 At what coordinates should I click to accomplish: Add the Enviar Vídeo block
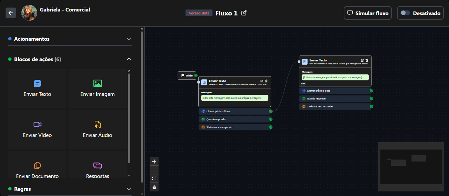[37, 129]
